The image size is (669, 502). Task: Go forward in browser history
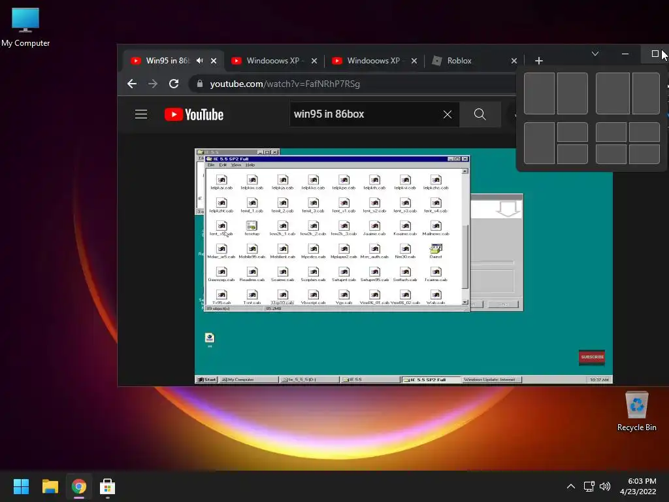(x=153, y=84)
